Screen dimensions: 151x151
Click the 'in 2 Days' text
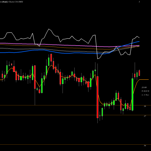click(x=145, y=95)
